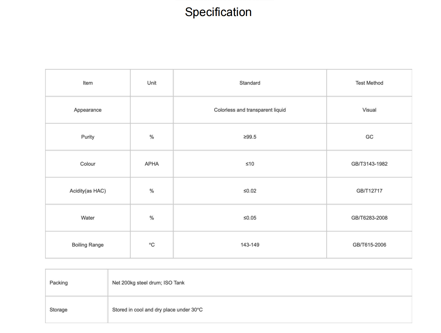Select the APHA unit cell

pyautogui.click(x=152, y=164)
